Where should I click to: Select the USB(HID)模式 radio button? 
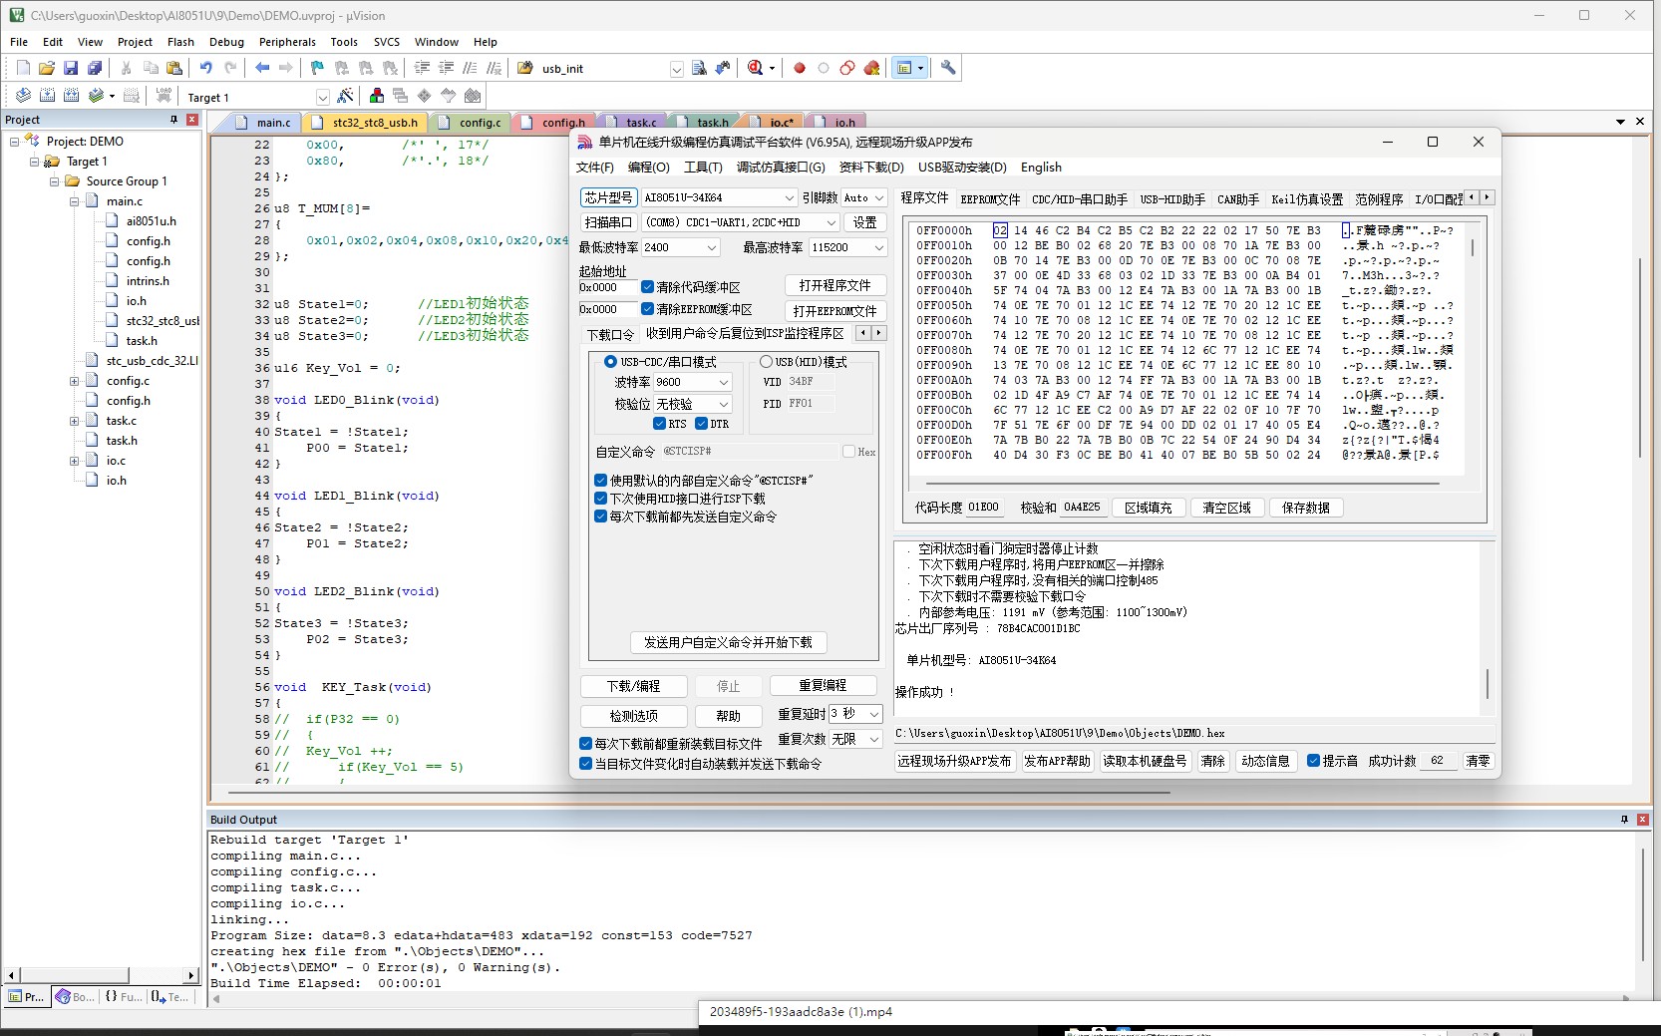(x=766, y=361)
